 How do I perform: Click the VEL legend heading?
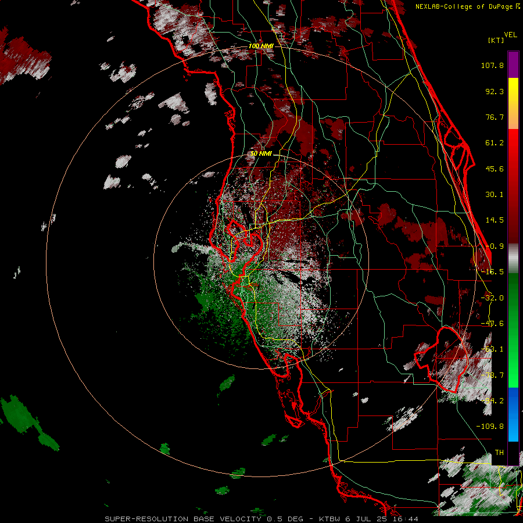pos(510,35)
